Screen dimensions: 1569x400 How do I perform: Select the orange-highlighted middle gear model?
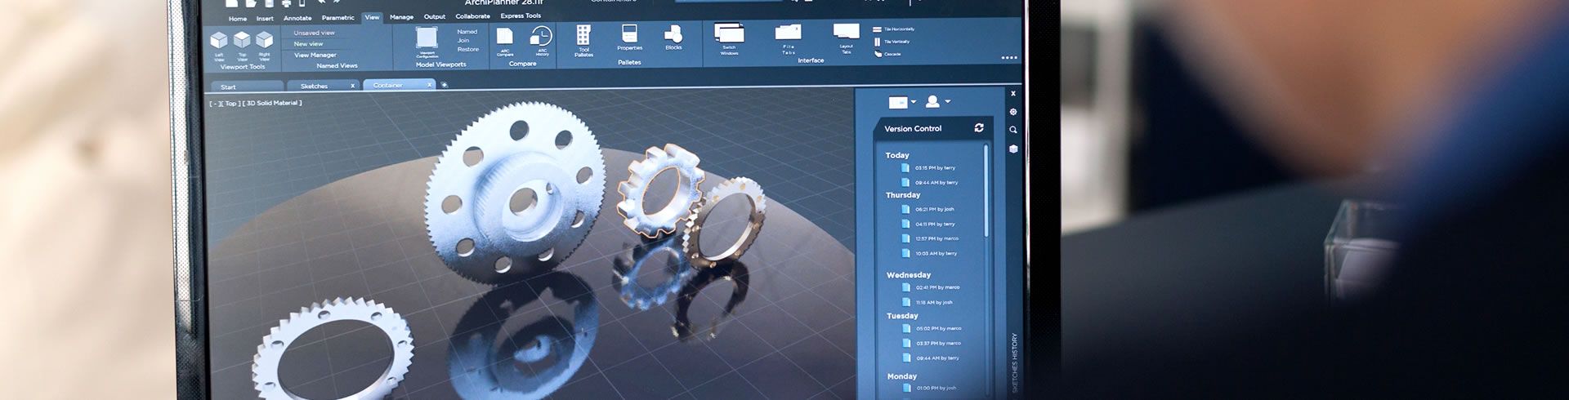pyautogui.click(x=659, y=189)
